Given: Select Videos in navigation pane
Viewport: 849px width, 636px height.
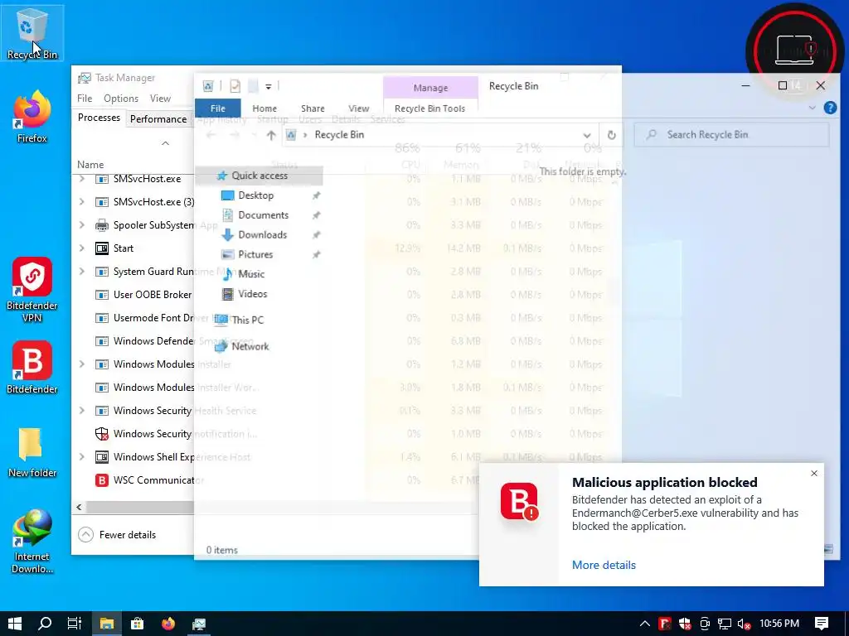Looking at the screenshot, I should [x=252, y=294].
